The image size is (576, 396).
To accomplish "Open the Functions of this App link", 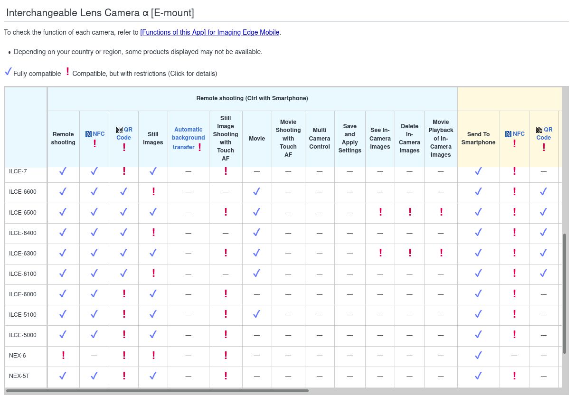I will tap(209, 32).
